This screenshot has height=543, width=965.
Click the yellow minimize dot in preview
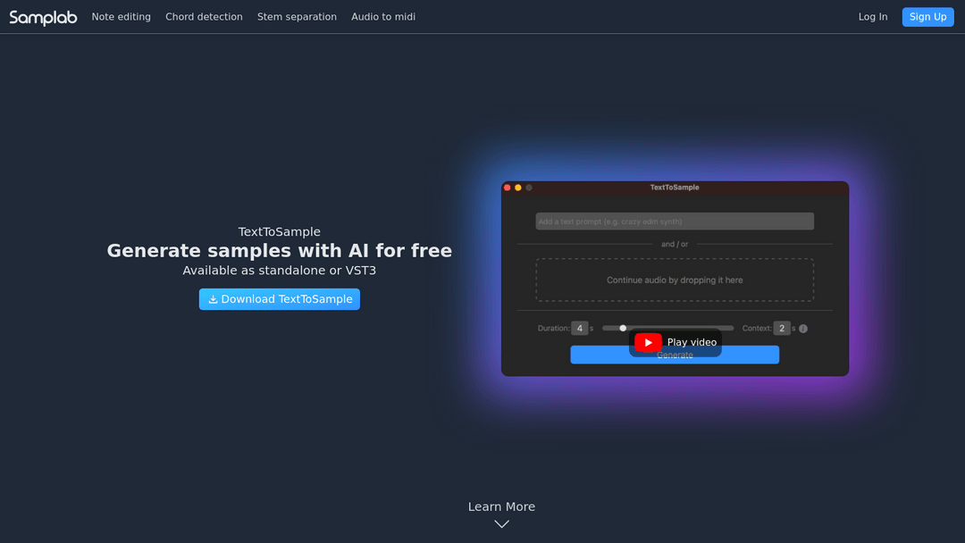518,188
